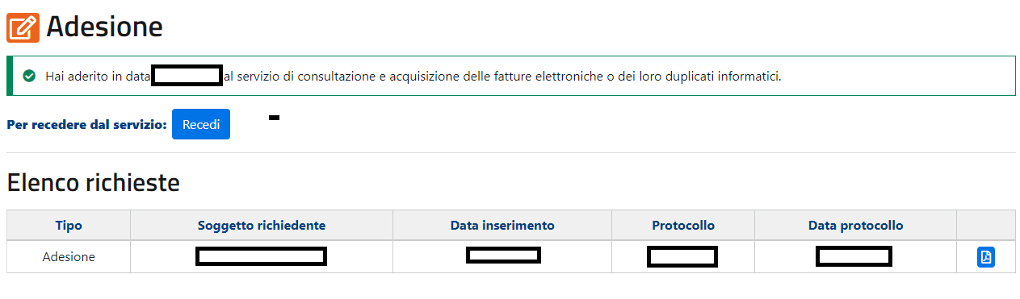Click the green checkmark success icon

(x=29, y=76)
